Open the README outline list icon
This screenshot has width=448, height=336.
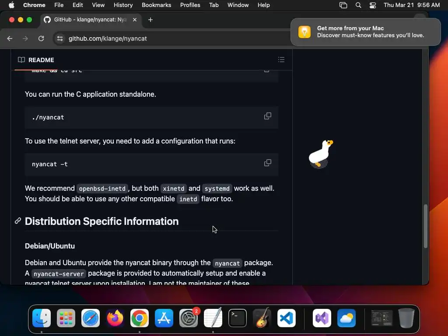[x=281, y=59]
